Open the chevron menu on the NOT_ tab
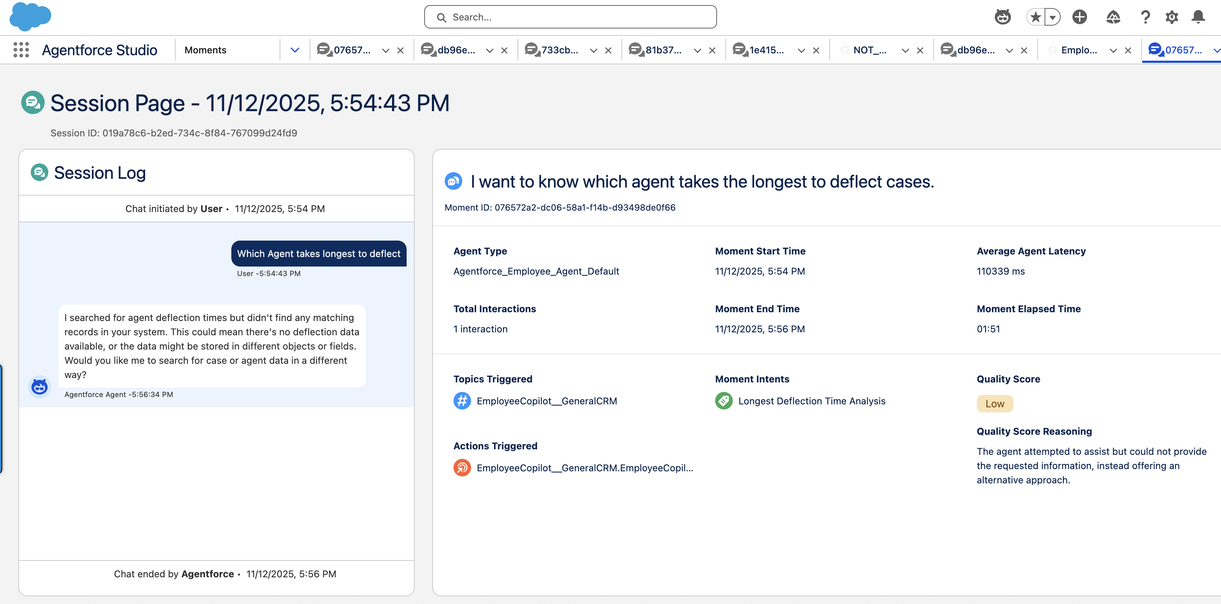This screenshot has height=604, width=1221. [x=906, y=50]
